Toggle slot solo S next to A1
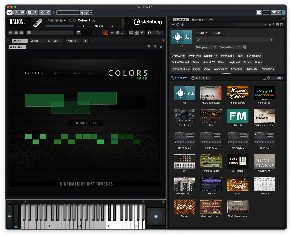 [x=57, y=21]
